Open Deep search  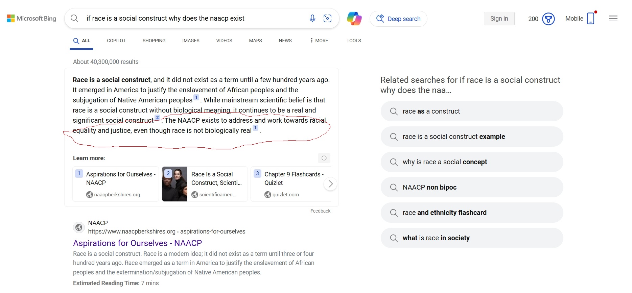(x=398, y=19)
